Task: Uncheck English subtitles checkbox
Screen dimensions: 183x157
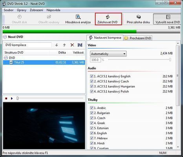Action: 91,133
